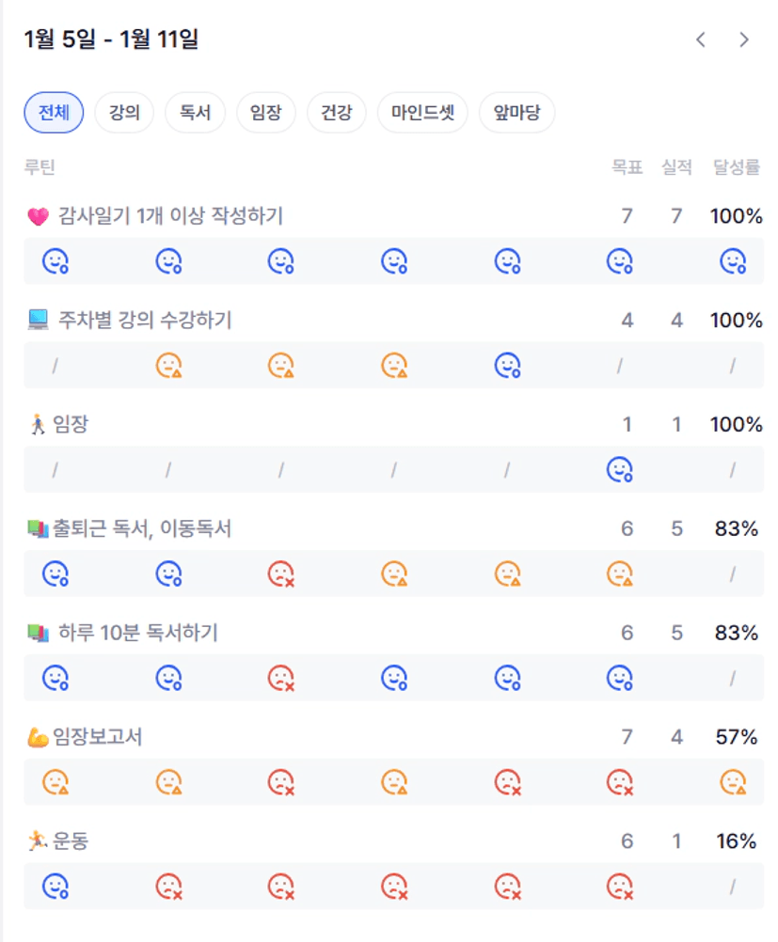Click first blue smiley in 감사일기 row
Image resolution: width=778 pixels, height=942 pixels.
click(56, 261)
